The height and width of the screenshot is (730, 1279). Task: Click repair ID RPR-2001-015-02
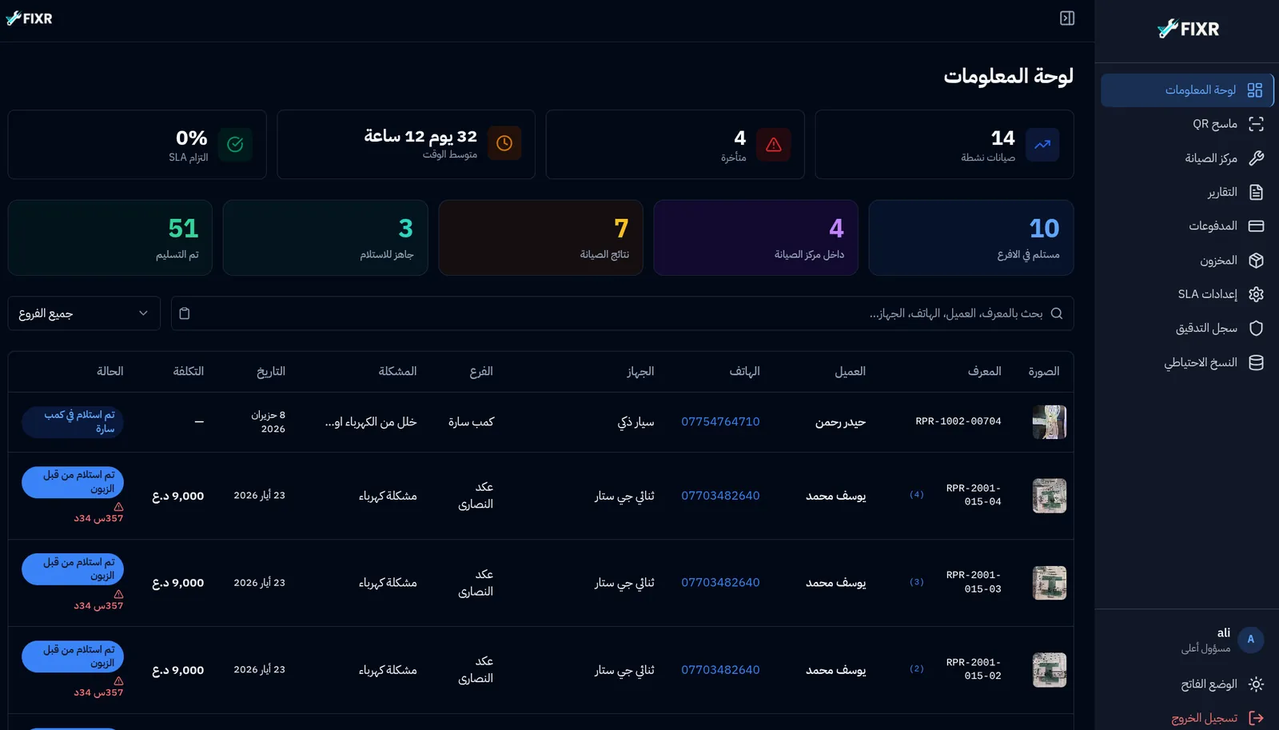(974, 669)
